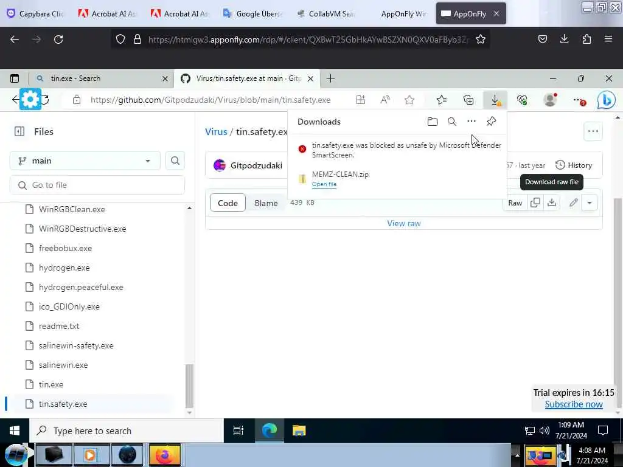
Task: Open Firefox on the host taskbar
Action: [x=164, y=455]
